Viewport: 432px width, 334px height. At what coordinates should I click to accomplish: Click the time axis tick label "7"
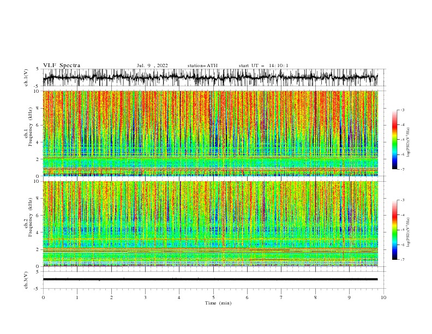281,297
